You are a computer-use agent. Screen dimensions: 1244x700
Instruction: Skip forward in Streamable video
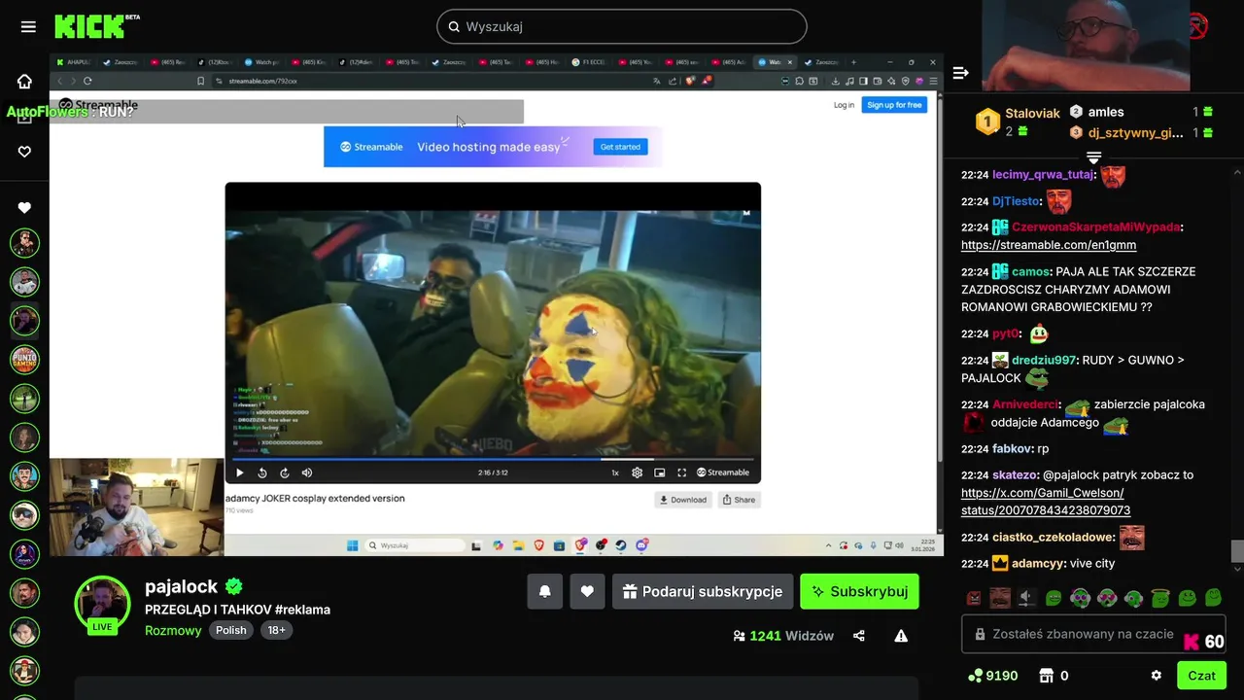click(284, 472)
